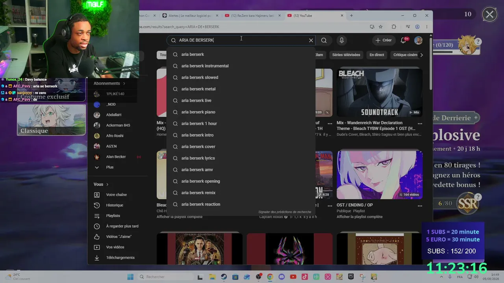Viewport: 504px width, 283px height.
Task: Select suggestion "aria berserk instrumental"
Action: click(241, 66)
